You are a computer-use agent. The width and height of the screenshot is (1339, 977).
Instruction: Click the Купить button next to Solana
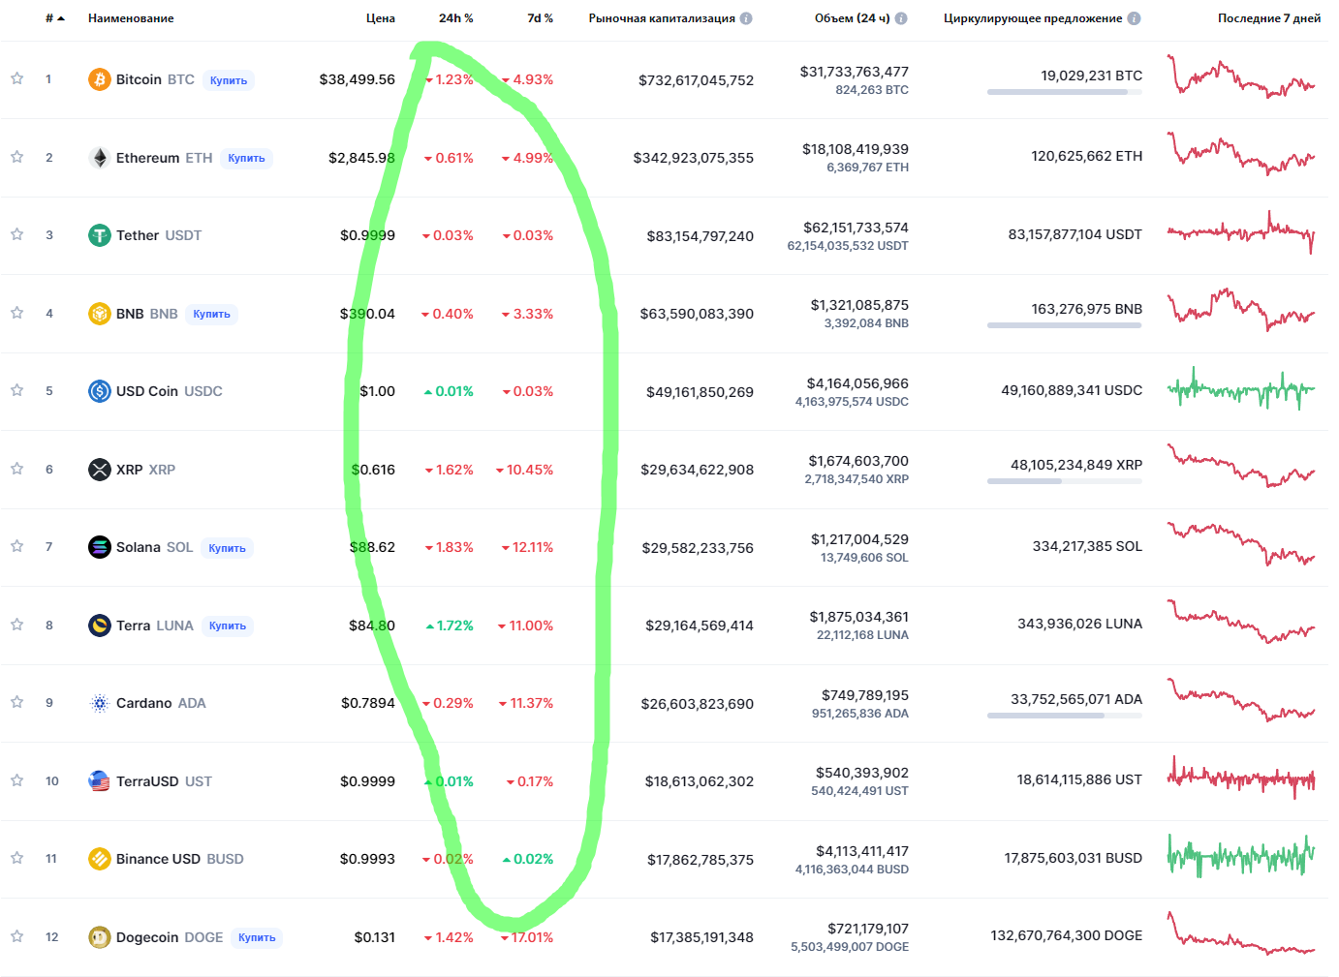(x=227, y=548)
